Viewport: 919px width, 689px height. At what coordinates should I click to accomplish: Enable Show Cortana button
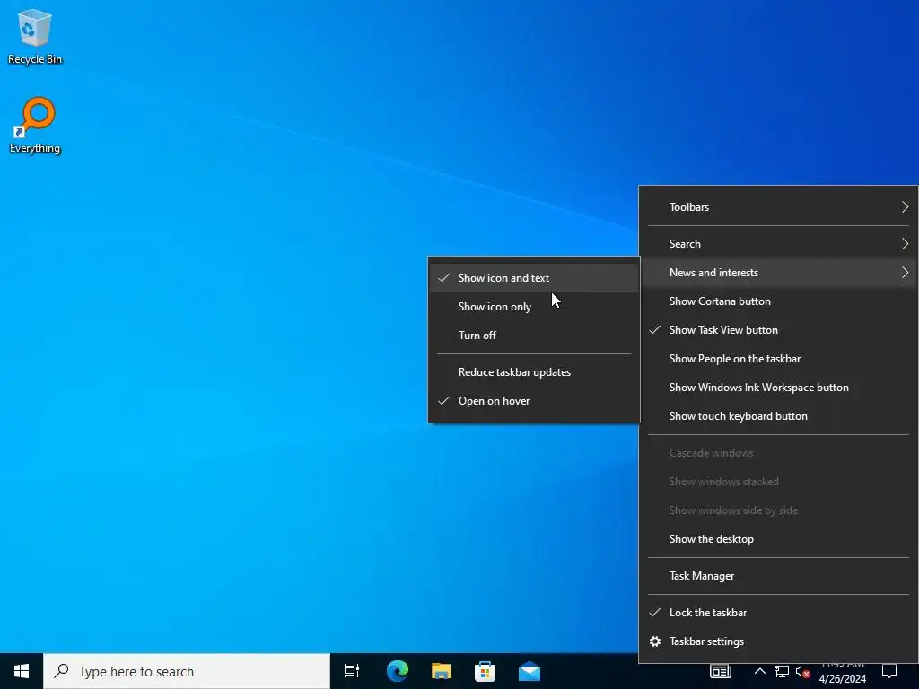pos(778,301)
